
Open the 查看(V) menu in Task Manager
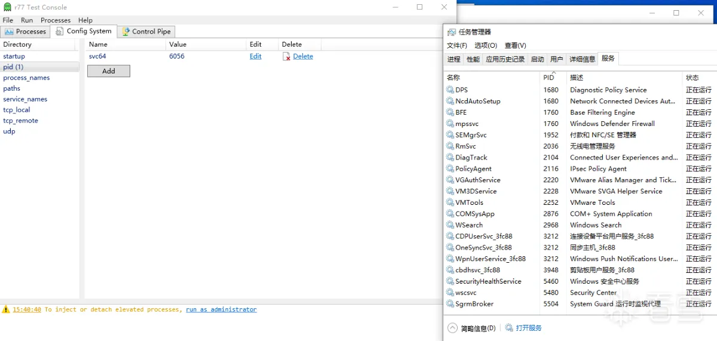coord(516,45)
